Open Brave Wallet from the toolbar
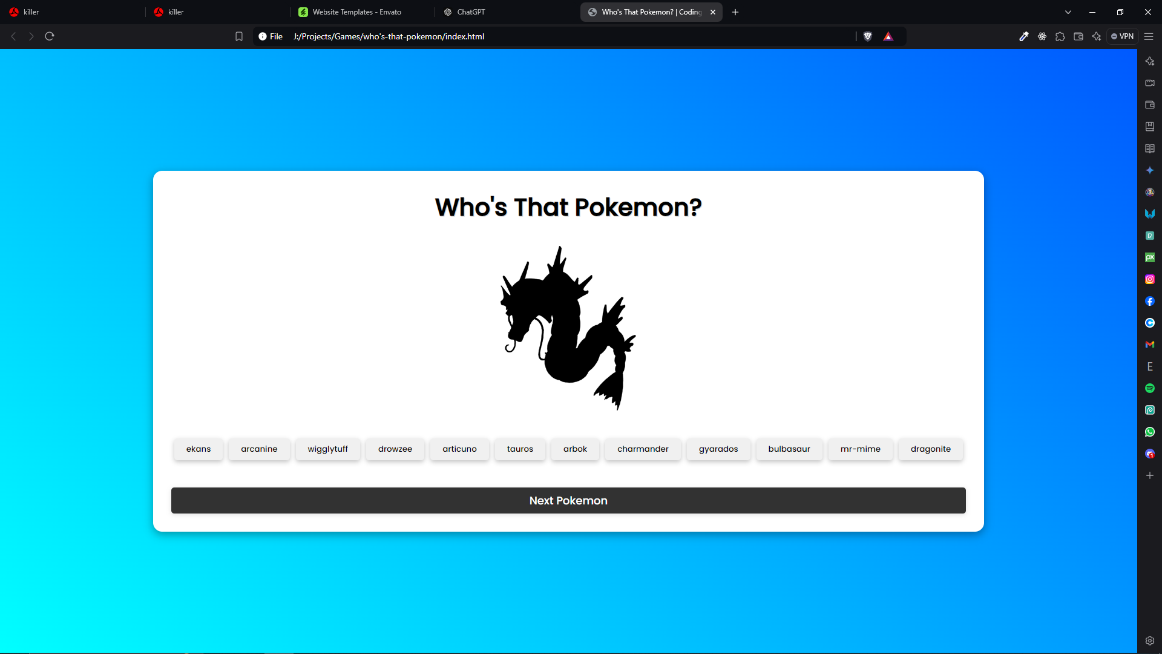The width and height of the screenshot is (1162, 654). pyautogui.click(x=1078, y=36)
